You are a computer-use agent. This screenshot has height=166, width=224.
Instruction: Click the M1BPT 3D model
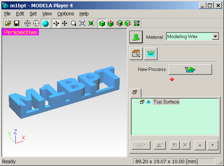coord(64,92)
